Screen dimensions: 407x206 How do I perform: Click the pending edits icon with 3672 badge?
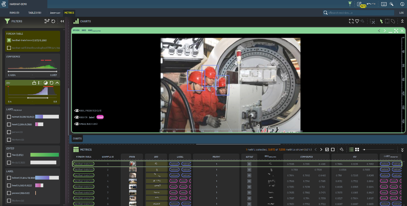[x=360, y=4]
